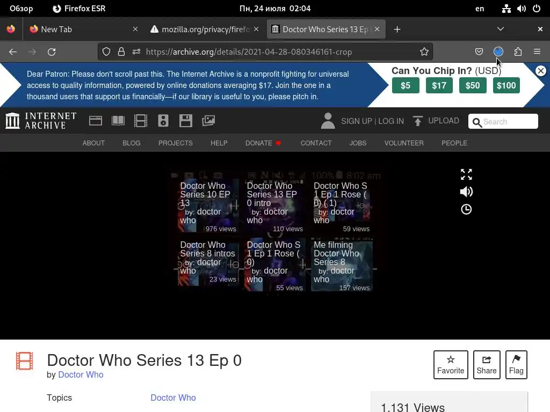Close the mozilla.org privacy tab
The image size is (550, 412).
[256, 30]
